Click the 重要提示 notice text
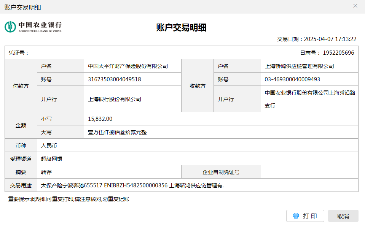Screen dimensions: 365x228 pos(69,199)
